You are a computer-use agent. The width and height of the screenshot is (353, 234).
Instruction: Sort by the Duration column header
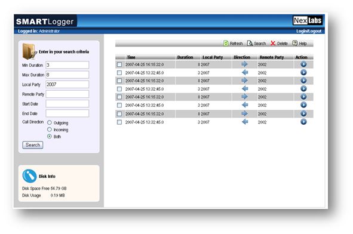pyautogui.click(x=185, y=57)
